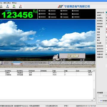Click the 皮重 table column header
The width and height of the screenshot is (107, 107).
70,71
